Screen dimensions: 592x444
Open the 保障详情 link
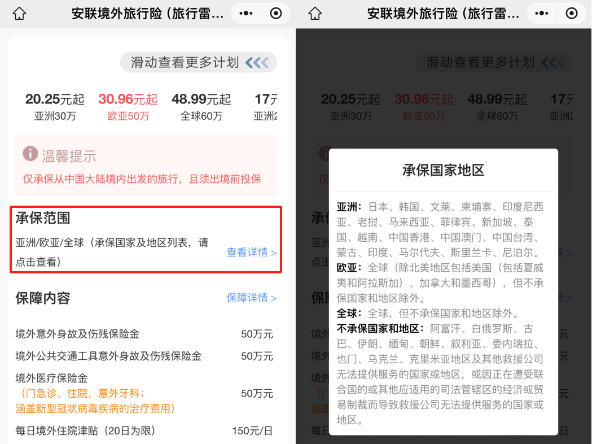(247, 298)
